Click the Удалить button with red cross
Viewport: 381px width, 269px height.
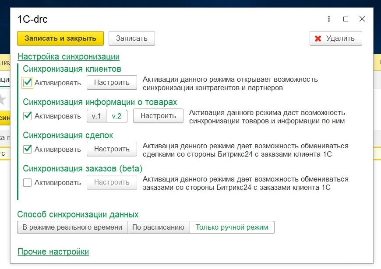click(335, 38)
